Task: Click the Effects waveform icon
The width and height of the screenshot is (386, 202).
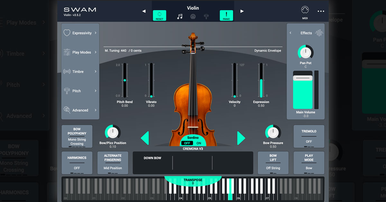Action: [319, 33]
